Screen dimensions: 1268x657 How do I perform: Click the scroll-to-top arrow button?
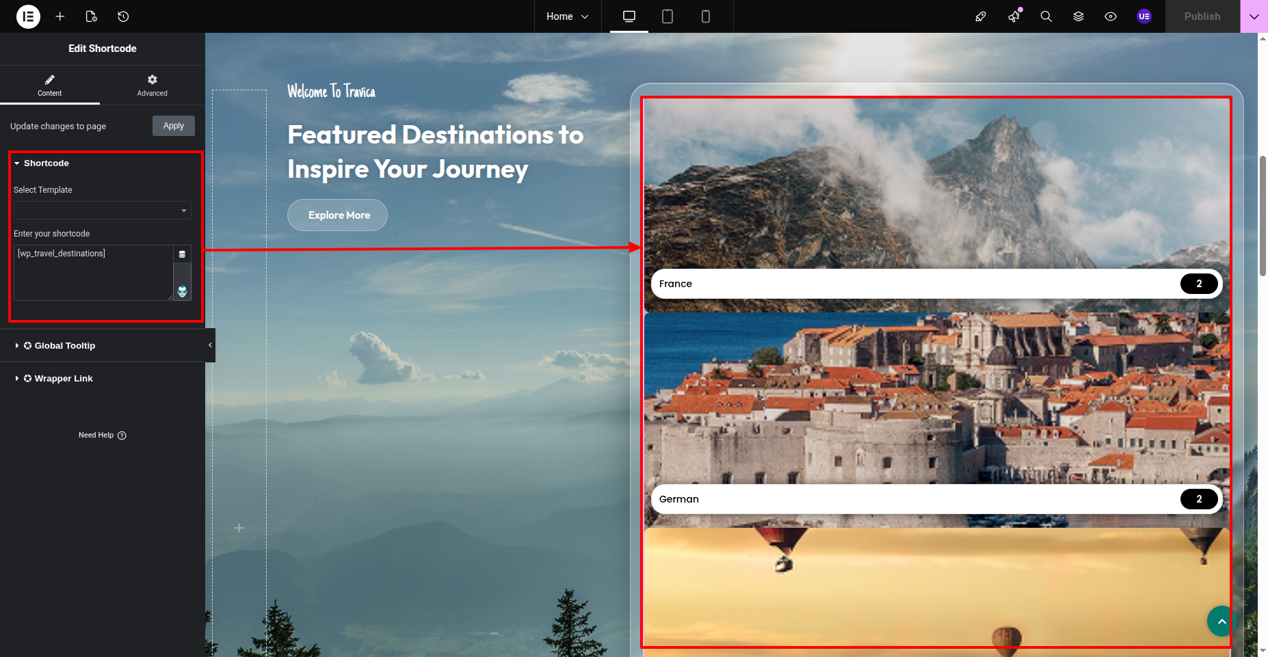(1221, 621)
